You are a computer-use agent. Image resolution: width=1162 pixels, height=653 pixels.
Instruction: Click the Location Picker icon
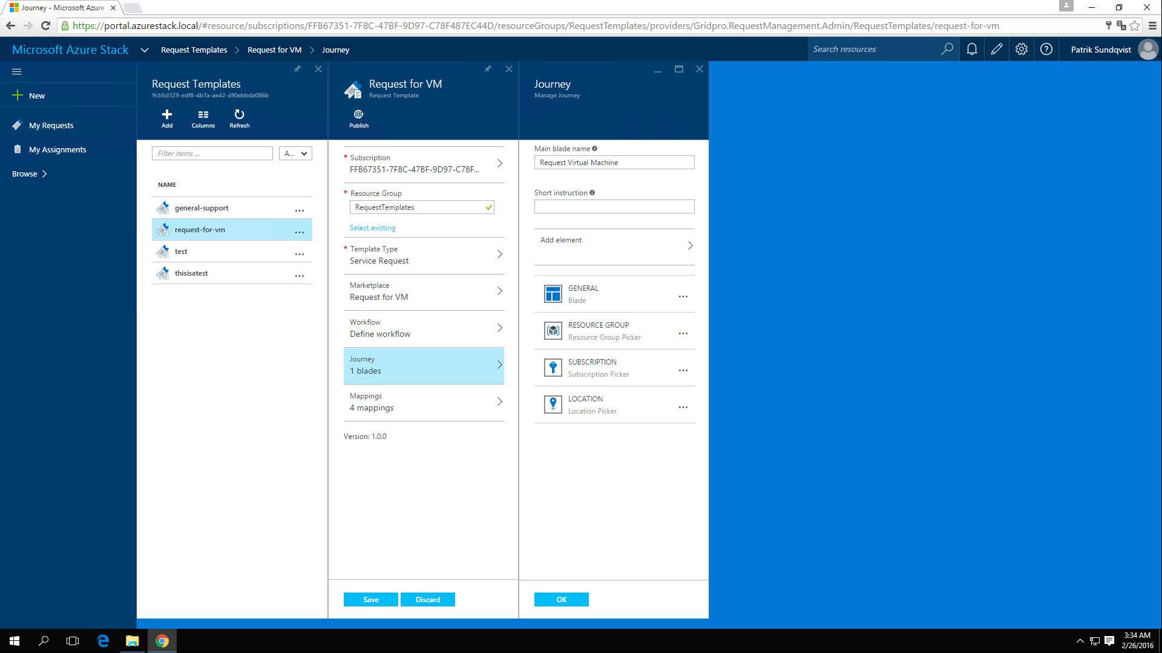pos(553,404)
